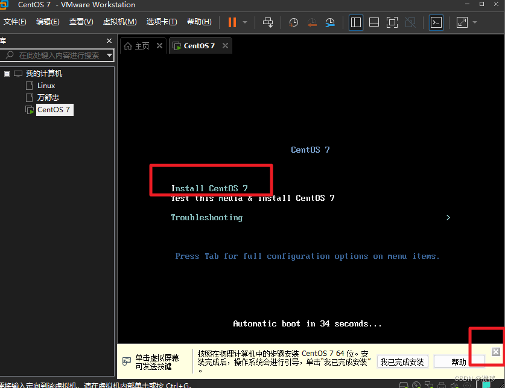The image size is (505, 388).
Task: Click the stretch guest display icon
Action: [462, 22]
